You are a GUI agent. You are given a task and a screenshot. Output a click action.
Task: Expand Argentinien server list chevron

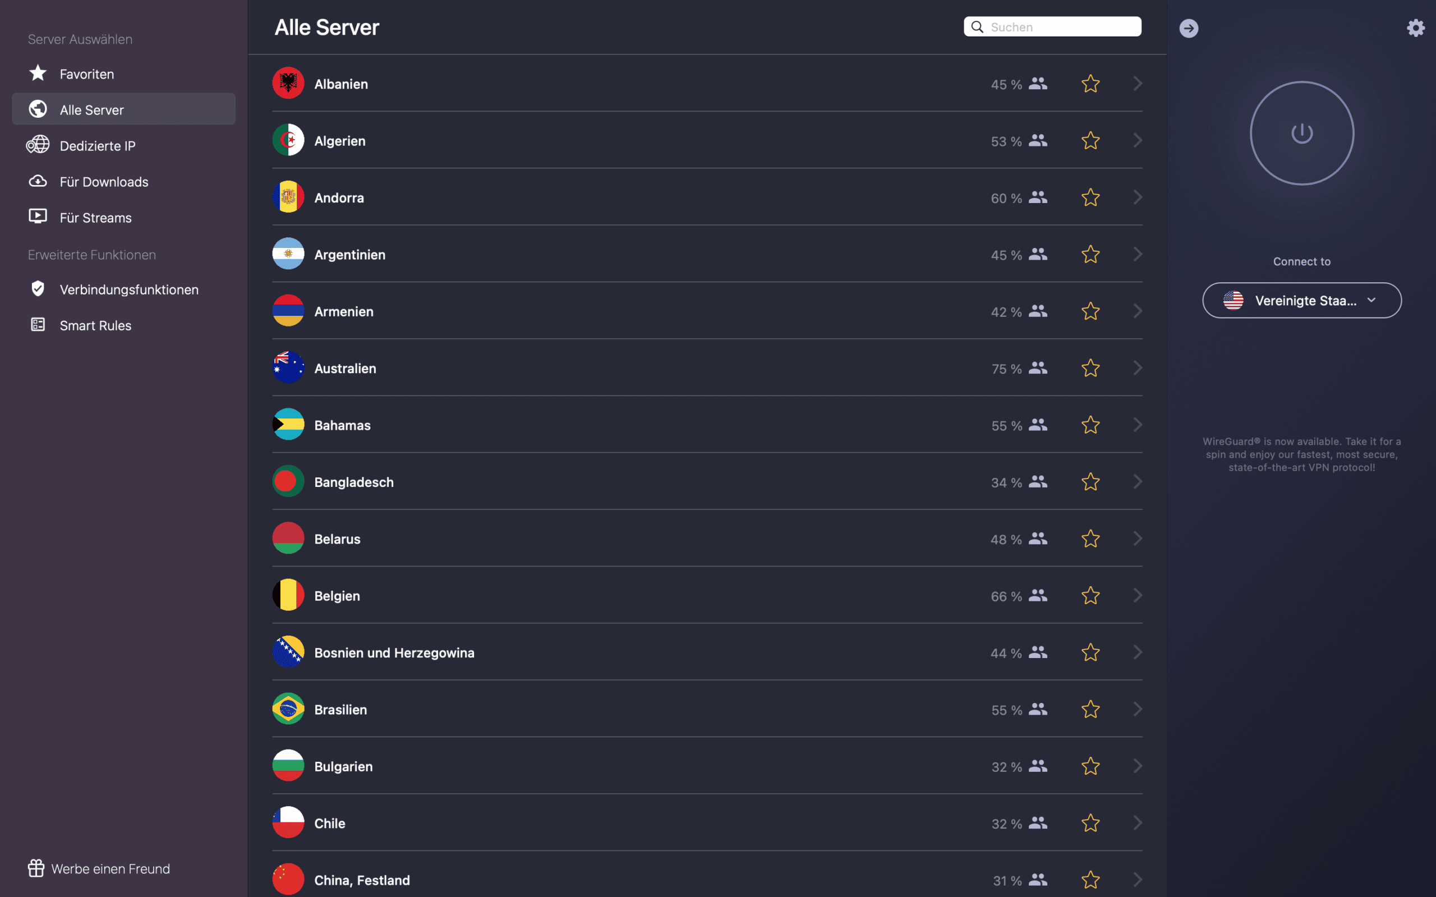[x=1137, y=254]
